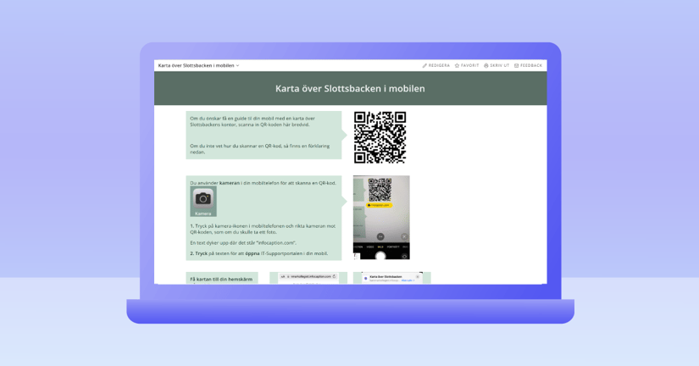The height and width of the screenshot is (366, 699).
Task: Open the phone camera screenshot image
Action: pos(381,218)
